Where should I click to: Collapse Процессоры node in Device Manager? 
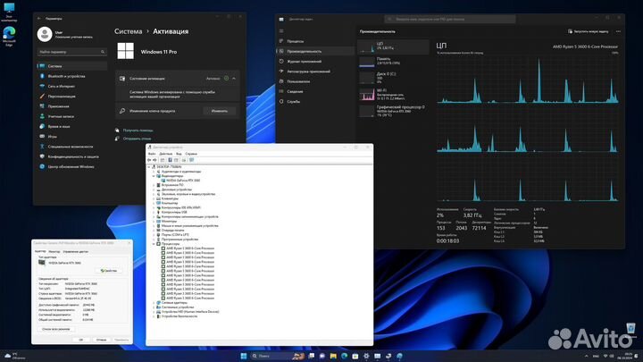click(154, 244)
